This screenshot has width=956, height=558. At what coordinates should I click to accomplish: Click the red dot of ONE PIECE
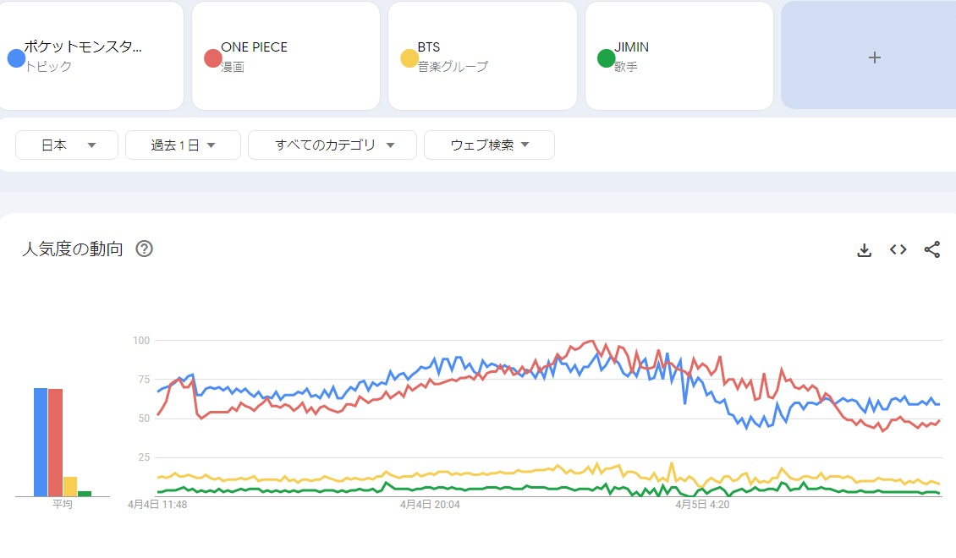(x=212, y=58)
